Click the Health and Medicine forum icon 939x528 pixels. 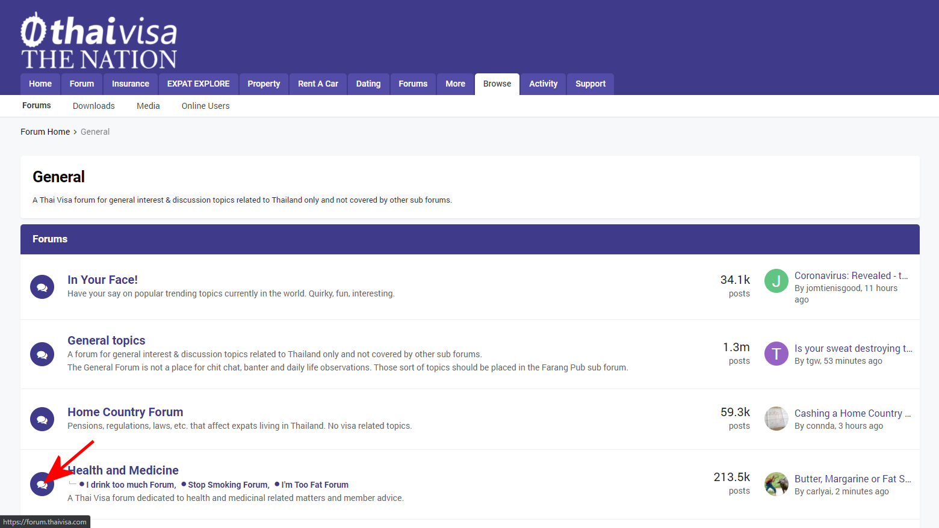(x=42, y=484)
